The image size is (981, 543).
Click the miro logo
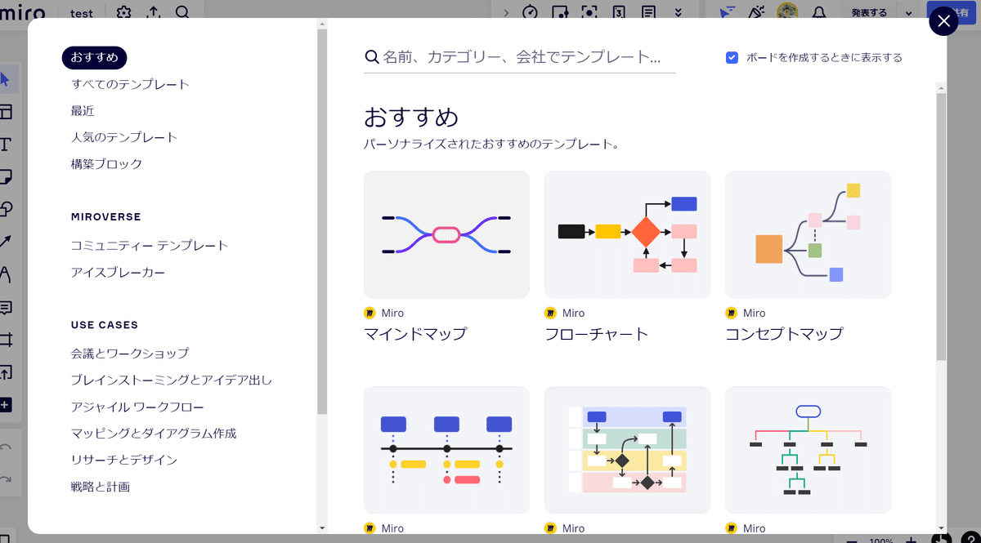tap(22, 12)
